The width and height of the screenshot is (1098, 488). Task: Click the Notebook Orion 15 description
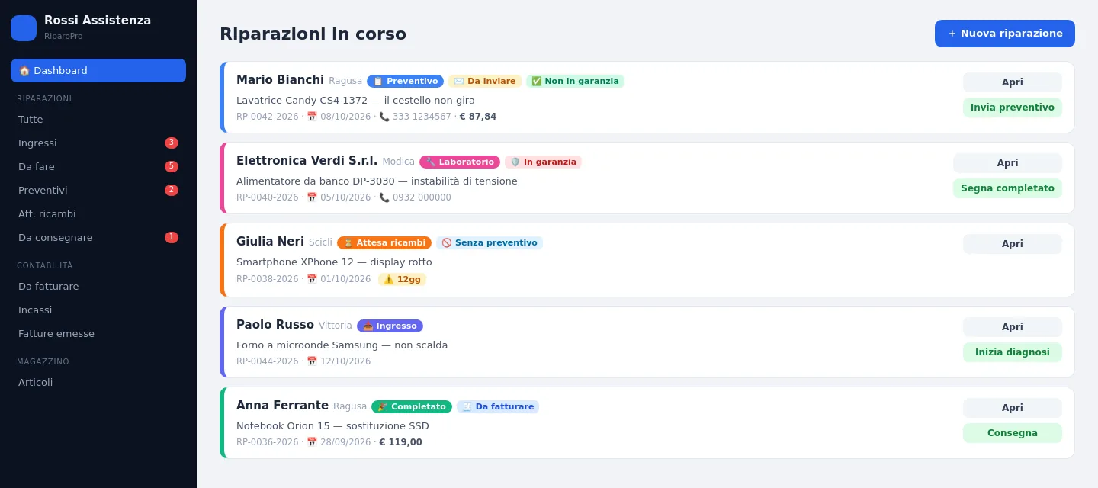(x=332, y=426)
